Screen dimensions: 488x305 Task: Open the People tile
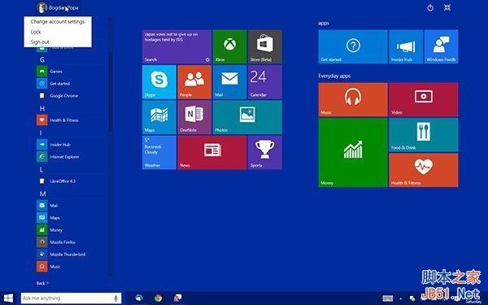coord(194,82)
